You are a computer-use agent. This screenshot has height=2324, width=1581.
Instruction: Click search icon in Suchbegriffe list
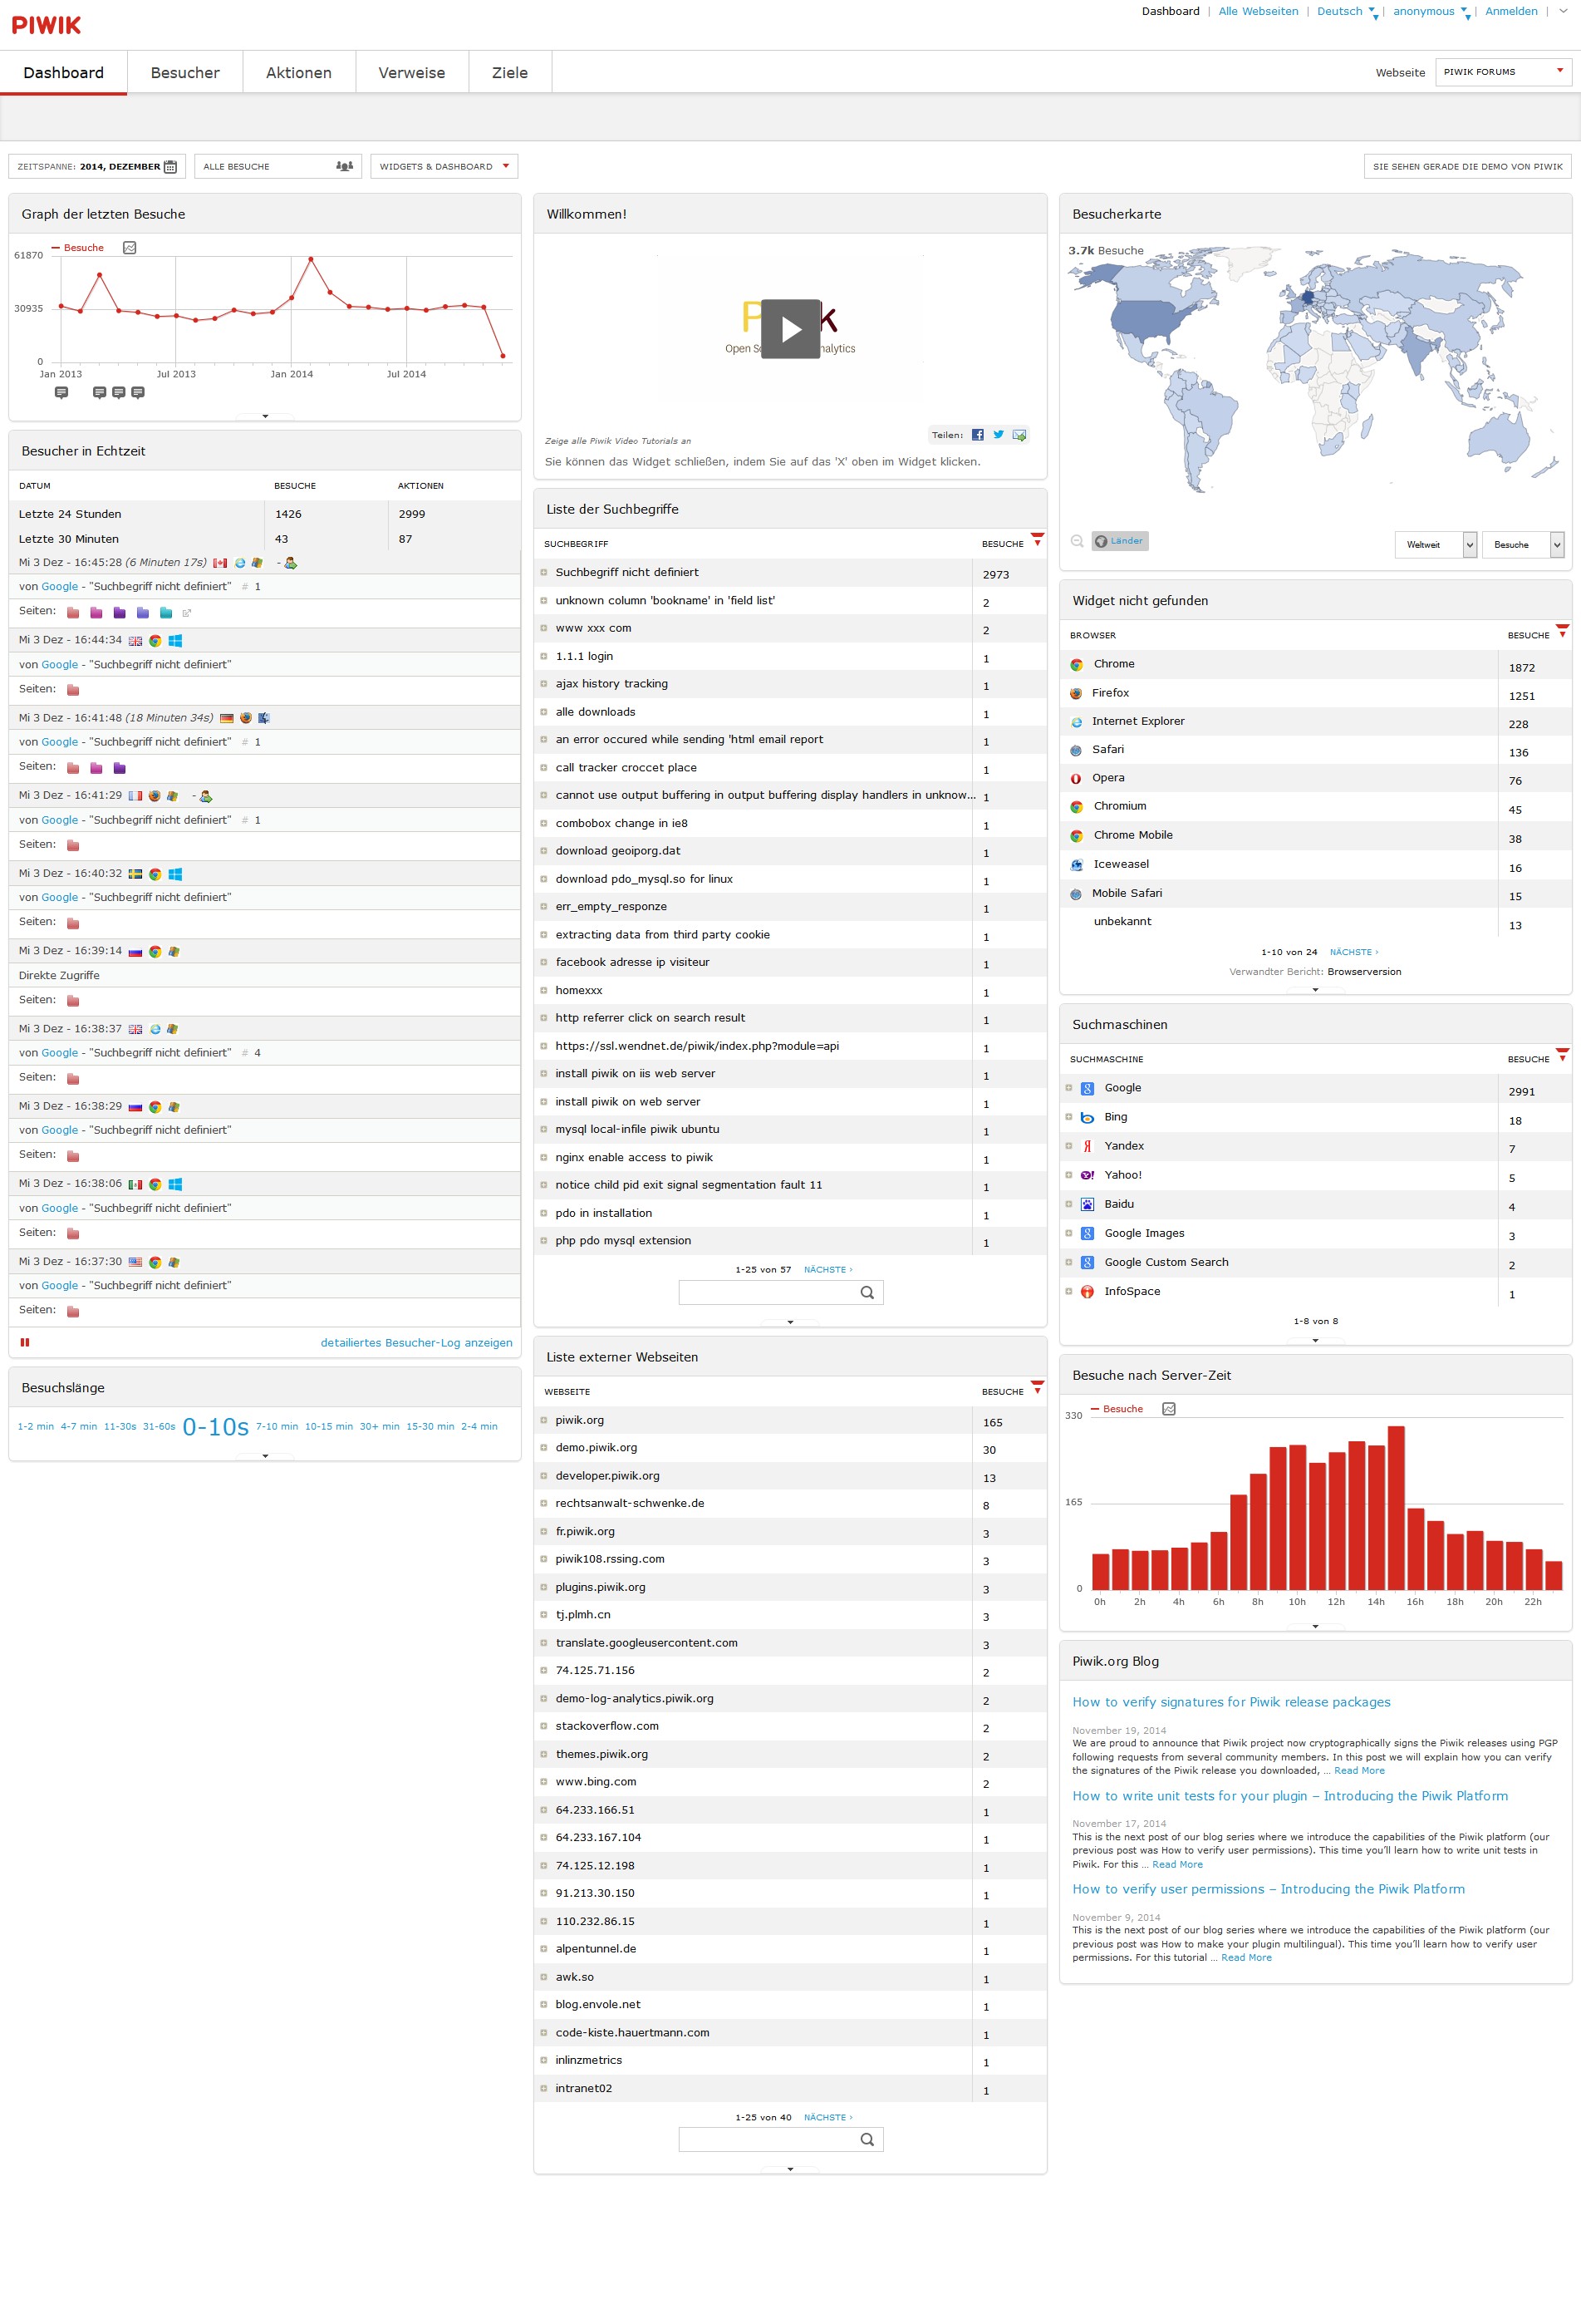[x=867, y=1293]
